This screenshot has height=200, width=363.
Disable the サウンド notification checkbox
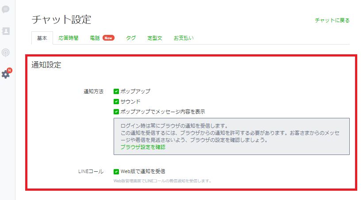tap(116, 102)
